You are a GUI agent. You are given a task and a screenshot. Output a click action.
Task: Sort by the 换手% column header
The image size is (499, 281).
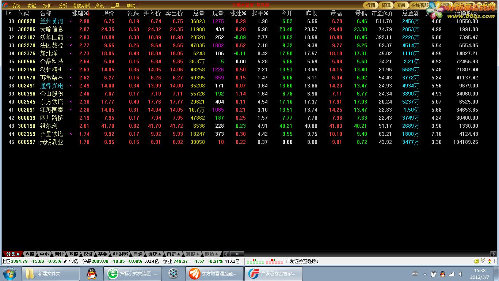[260, 14]
